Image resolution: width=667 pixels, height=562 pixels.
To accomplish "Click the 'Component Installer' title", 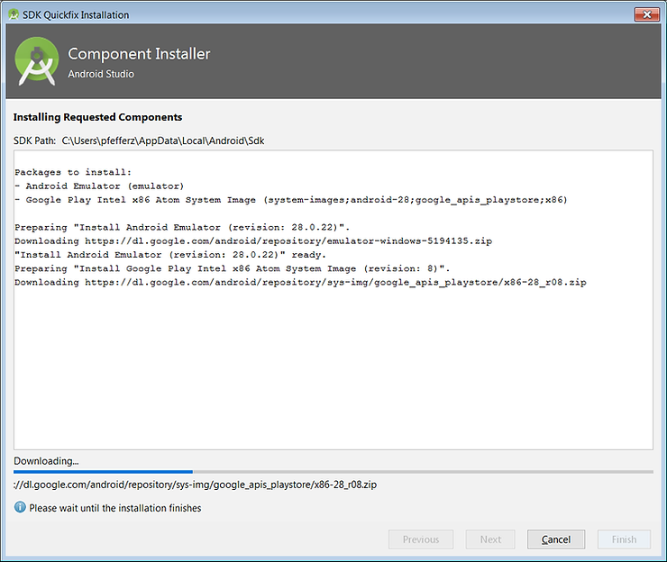I will click(139, 54).
